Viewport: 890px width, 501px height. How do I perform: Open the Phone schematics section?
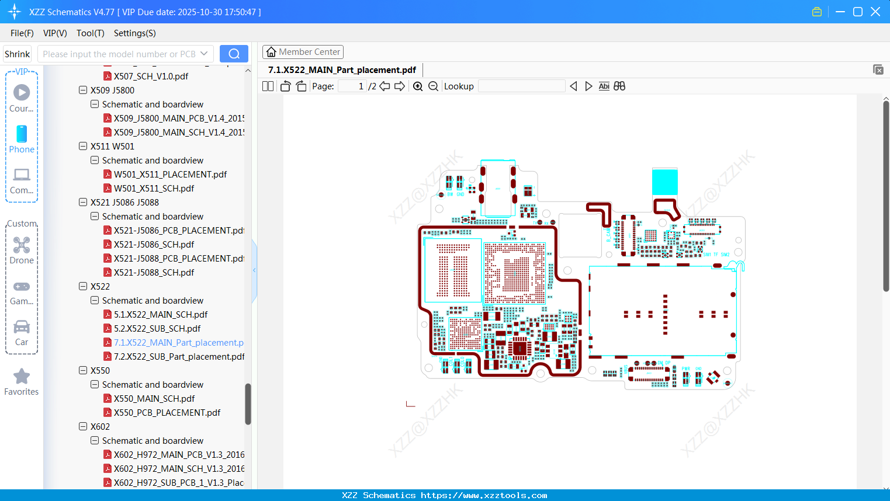click(21, 140)
